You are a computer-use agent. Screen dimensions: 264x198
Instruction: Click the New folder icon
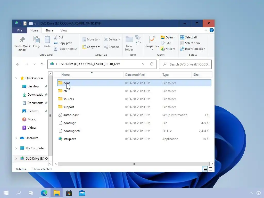click(x=129, y=39)
